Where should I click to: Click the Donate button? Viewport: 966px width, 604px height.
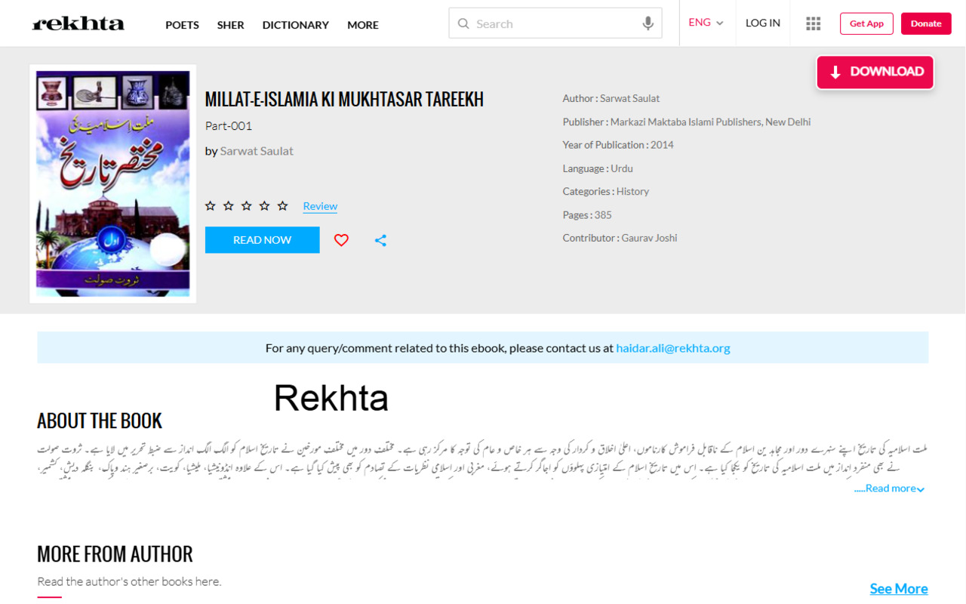click(926, 23)
